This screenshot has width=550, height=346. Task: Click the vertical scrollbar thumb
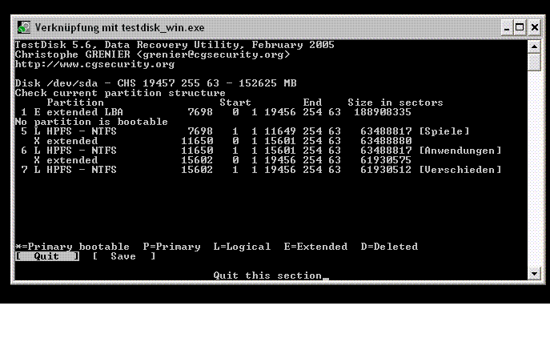(x=534, y=62)
